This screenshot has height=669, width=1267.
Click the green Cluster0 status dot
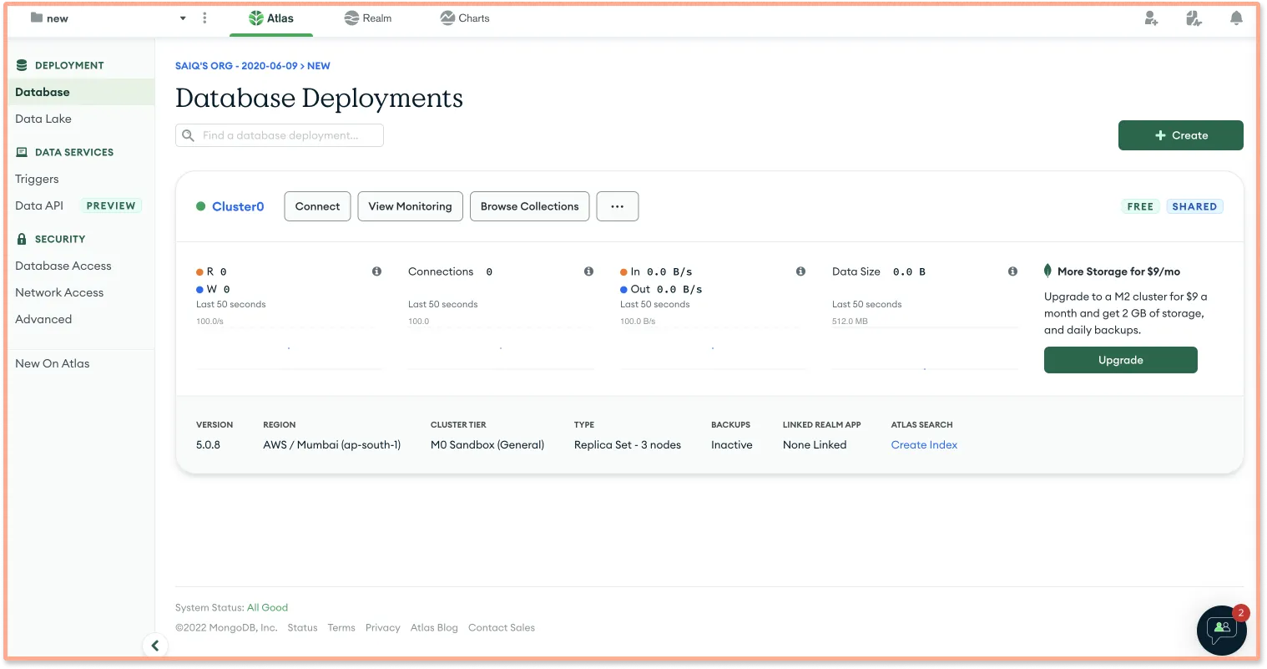200,206
